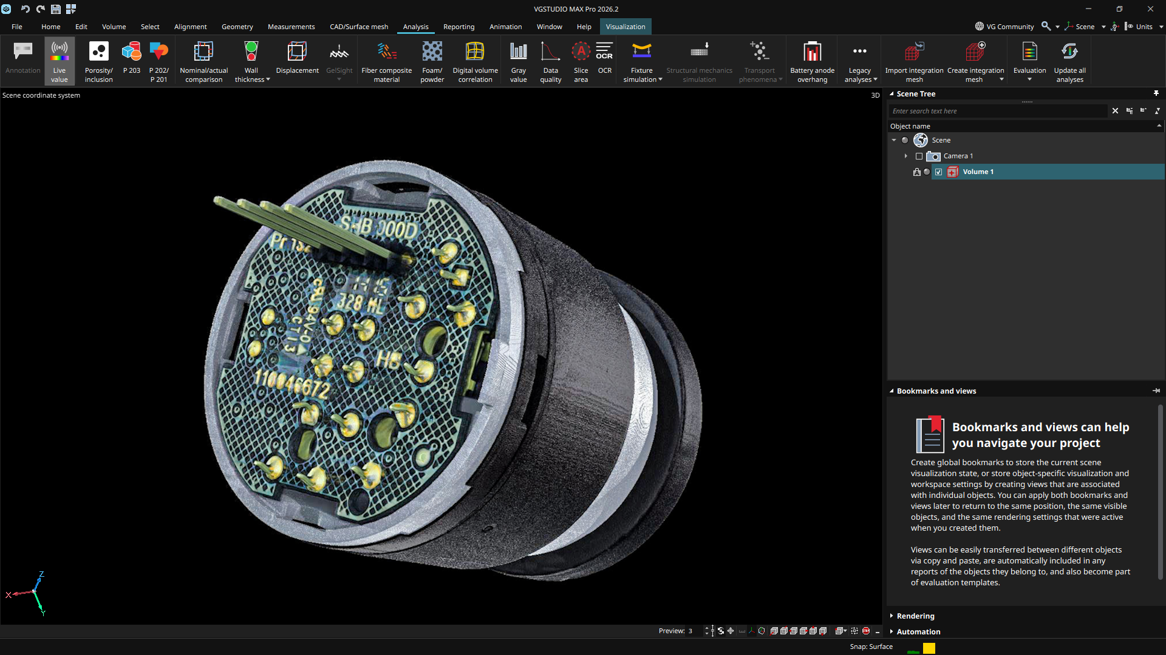Activate the Live value tool
Image resolution: width=1166 pixels, height=655 pixels.
[x=60, y=61]
